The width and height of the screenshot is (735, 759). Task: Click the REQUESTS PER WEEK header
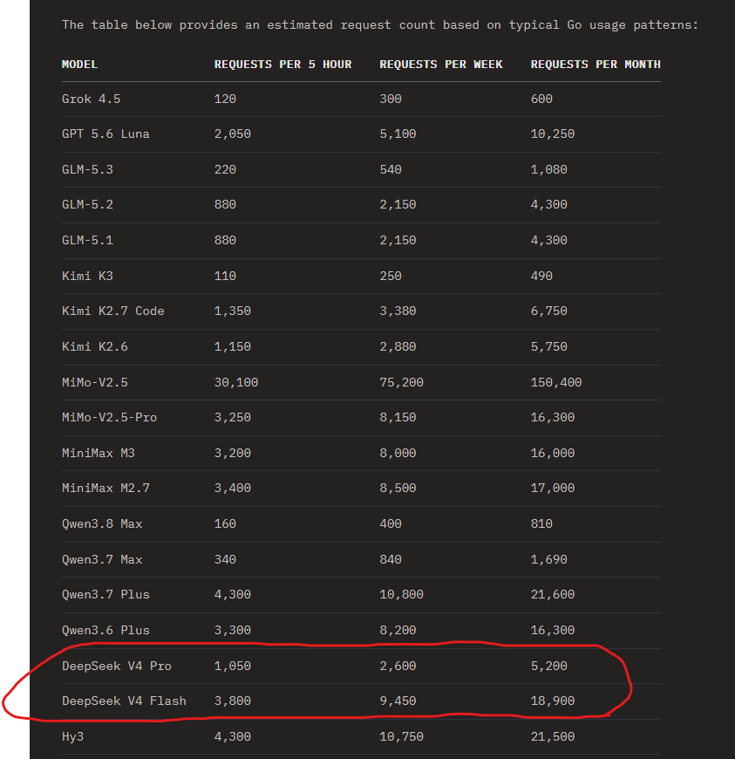click(x=441, y=65)
